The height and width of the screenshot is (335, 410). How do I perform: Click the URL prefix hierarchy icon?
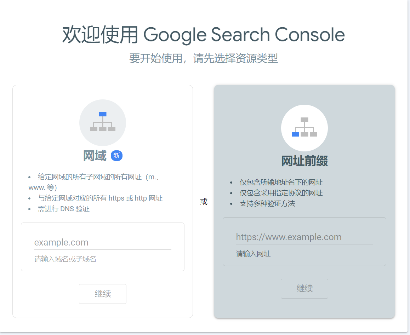[304, 128]
